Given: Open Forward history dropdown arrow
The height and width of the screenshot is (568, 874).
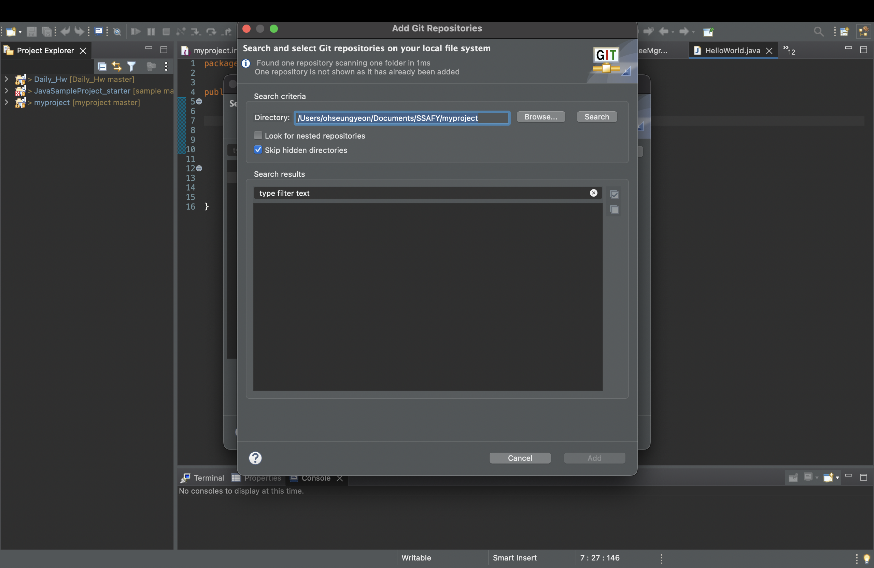Looking at the screenshot, I should pos(693,32).
